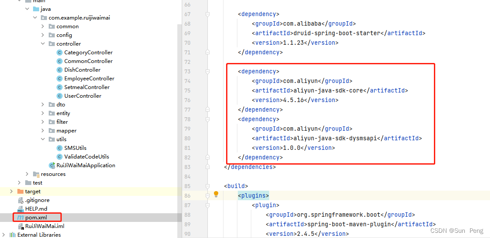490x238 pixels.
Task: Click the yellow intention lightbulb
Action: tap(216, 194)
